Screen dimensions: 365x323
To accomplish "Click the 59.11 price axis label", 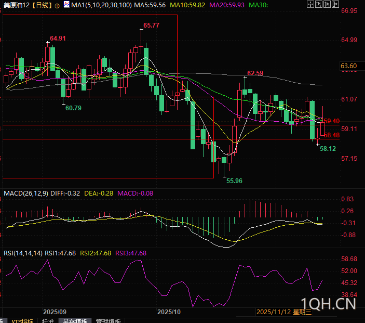I will coord(349,129).
